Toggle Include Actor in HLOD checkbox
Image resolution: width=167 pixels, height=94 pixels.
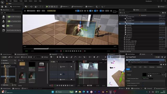click(143, 86)
